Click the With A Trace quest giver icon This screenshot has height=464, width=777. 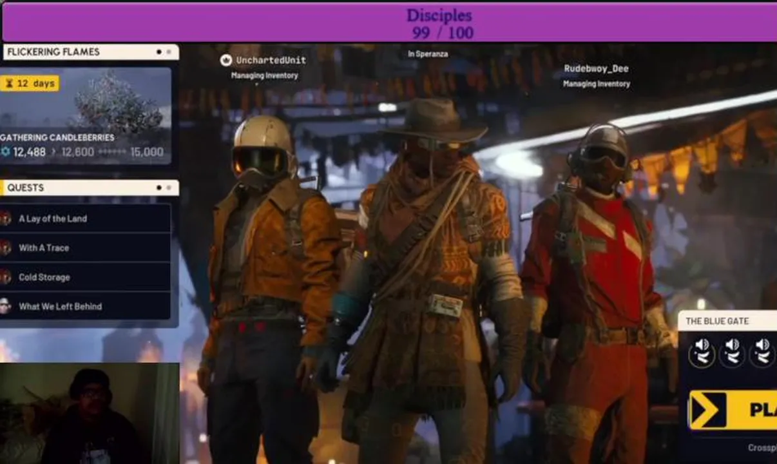tap(5, 247)
